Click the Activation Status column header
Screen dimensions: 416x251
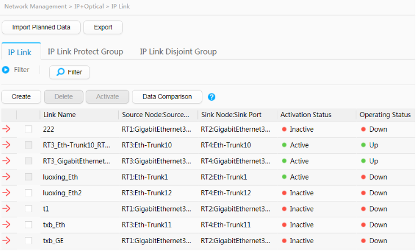(306, 115)
